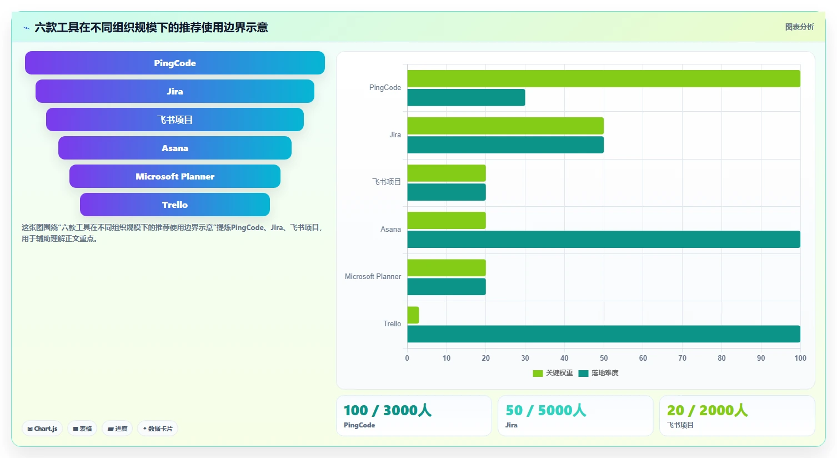Click the Trello 落地难度 teal bar
This screenshot has height=458, width=837.
[x=604, y=333]
